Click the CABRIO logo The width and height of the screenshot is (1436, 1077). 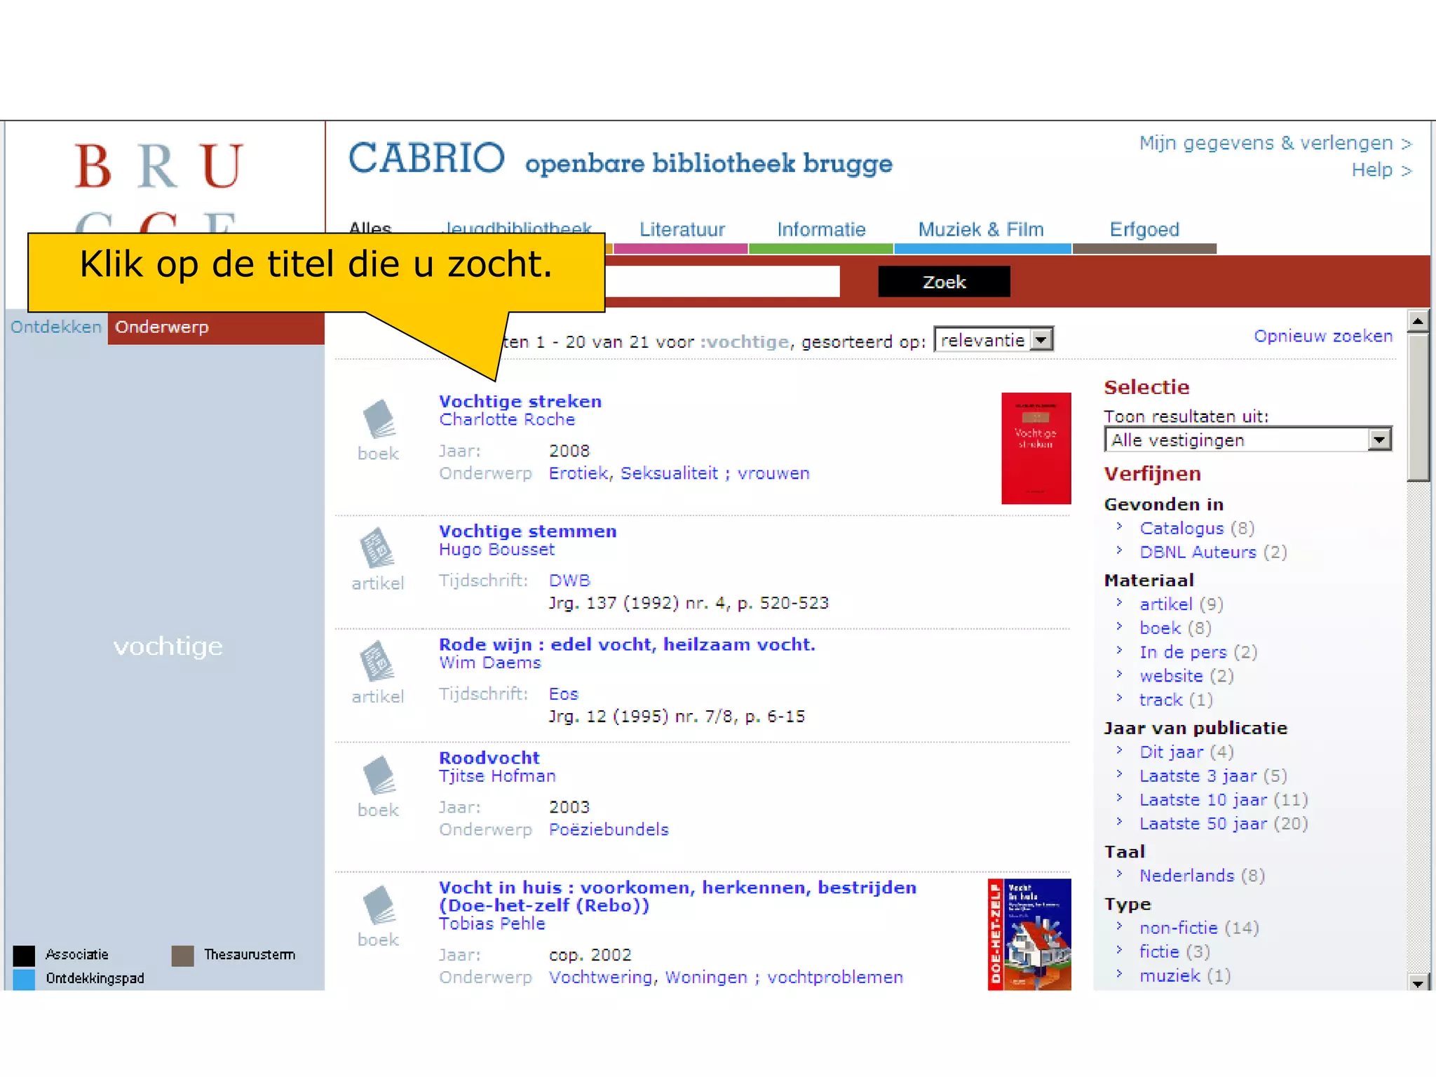[x=426, y=158]
